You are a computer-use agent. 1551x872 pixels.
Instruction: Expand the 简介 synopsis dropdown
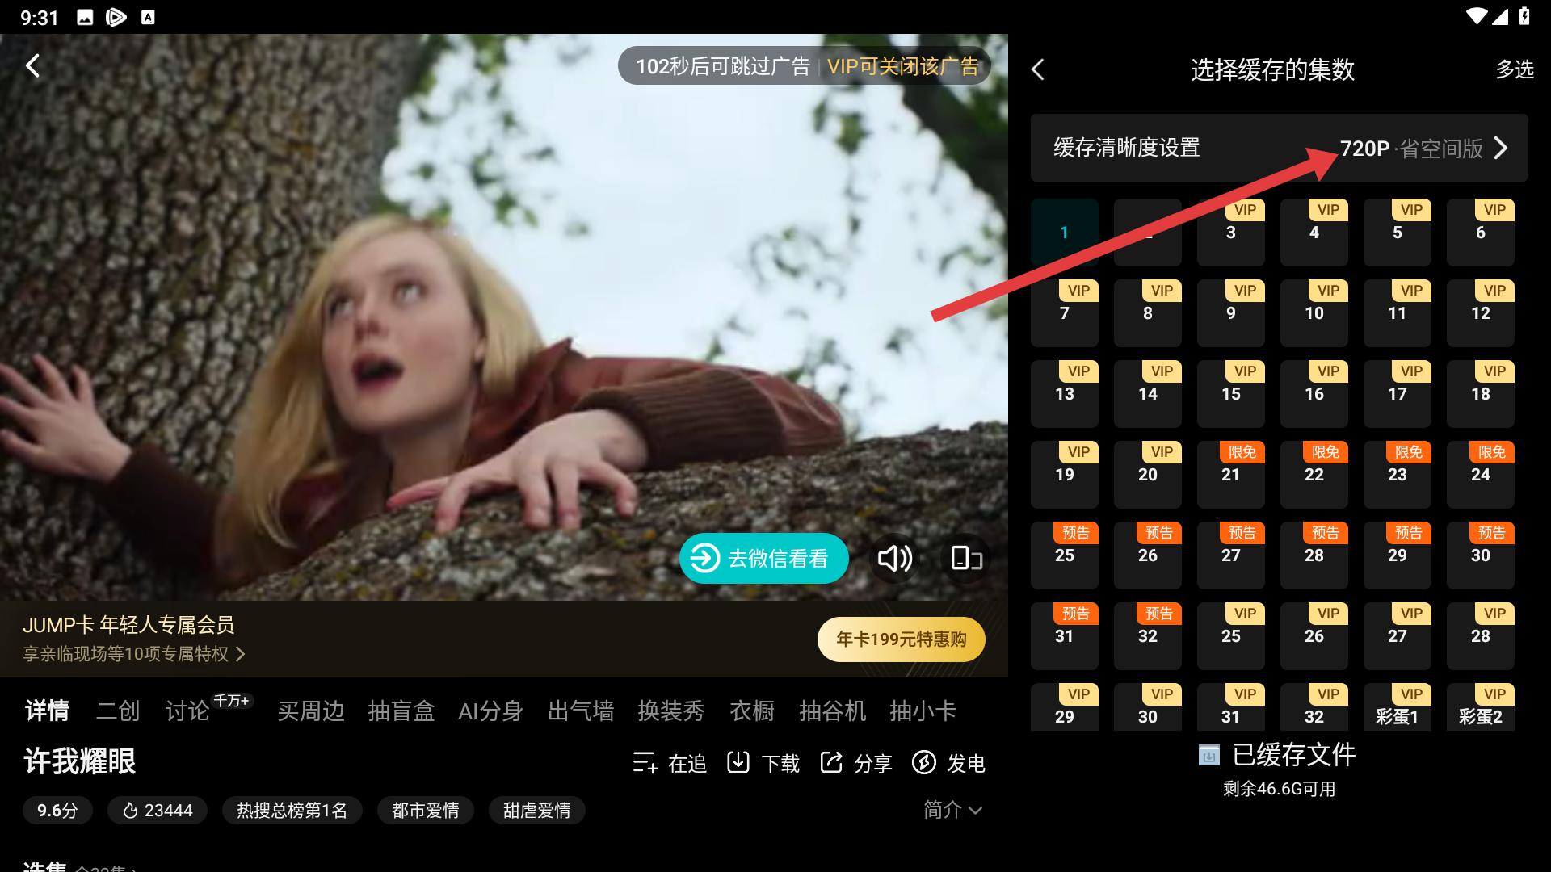coord(952,810)
